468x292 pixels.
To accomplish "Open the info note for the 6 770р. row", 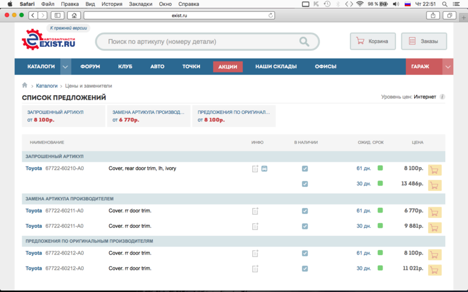I will [x=255, y=211].
